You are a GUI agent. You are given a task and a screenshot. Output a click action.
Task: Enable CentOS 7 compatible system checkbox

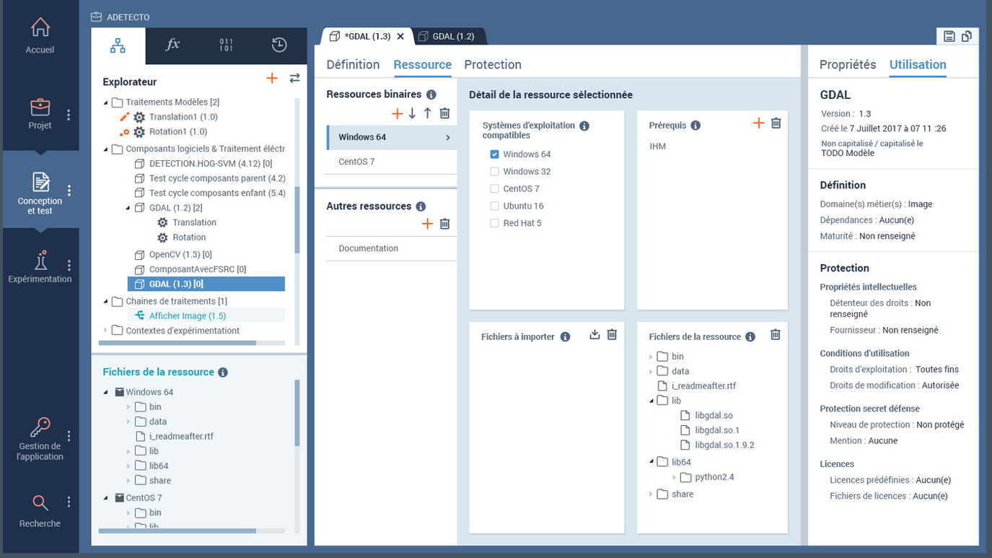click(494, 189)
